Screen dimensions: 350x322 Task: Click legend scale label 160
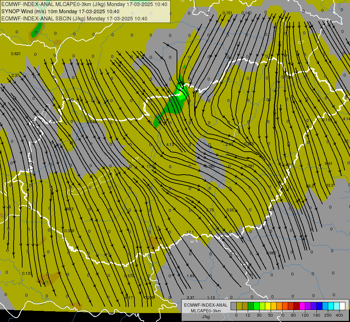click(316, 315)
